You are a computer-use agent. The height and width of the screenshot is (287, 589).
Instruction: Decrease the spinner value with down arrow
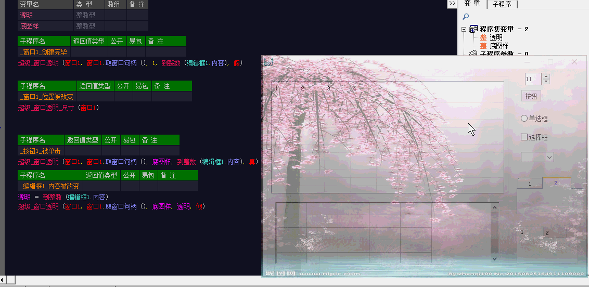tap(546, 82)
